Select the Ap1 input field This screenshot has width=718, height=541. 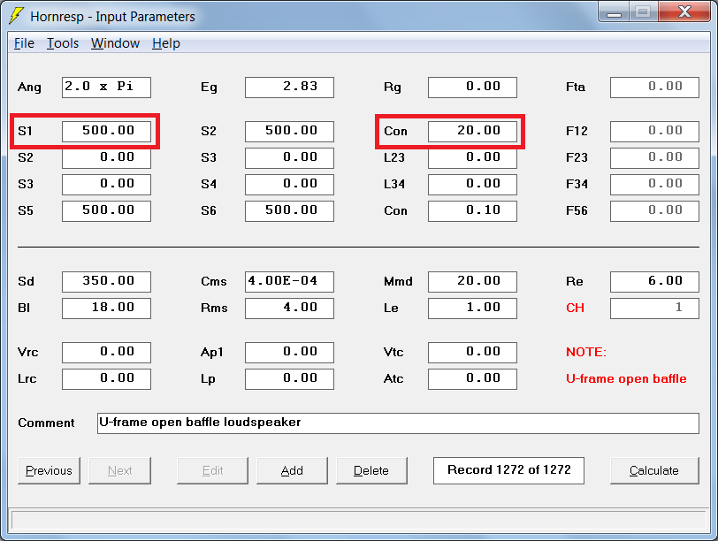click(289, 353)
